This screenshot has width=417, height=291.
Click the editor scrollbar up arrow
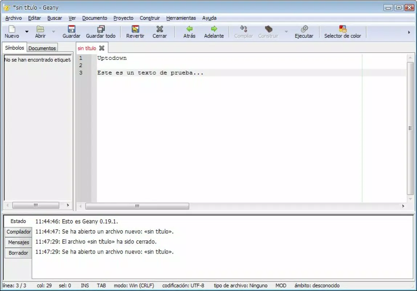click(410, 58)
